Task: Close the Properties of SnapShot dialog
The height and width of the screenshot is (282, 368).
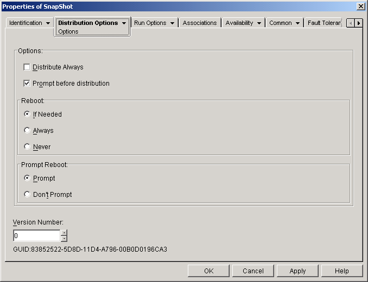Action: (360, 5)
